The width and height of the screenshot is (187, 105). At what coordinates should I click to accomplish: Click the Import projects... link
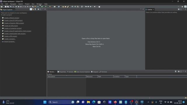coord(10,41)
